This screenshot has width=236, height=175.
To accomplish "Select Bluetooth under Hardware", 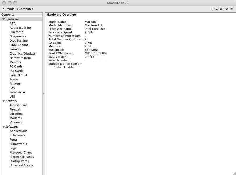I will click(16, 32).
